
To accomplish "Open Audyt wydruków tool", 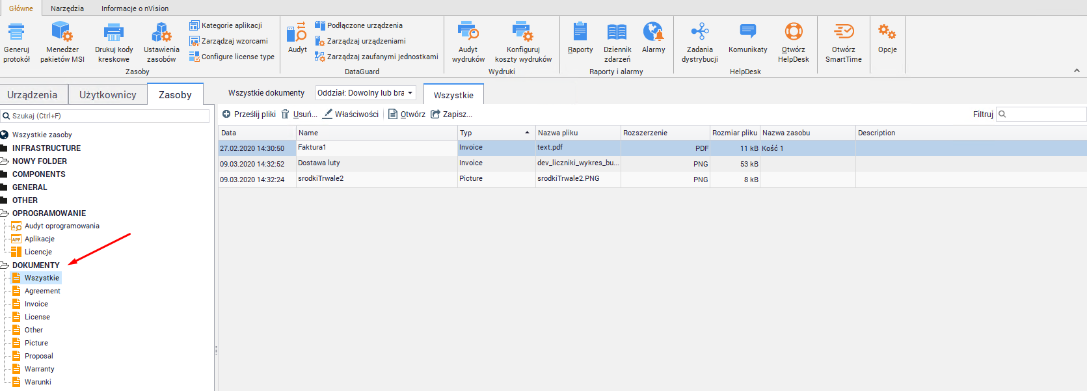I will 468,33.
